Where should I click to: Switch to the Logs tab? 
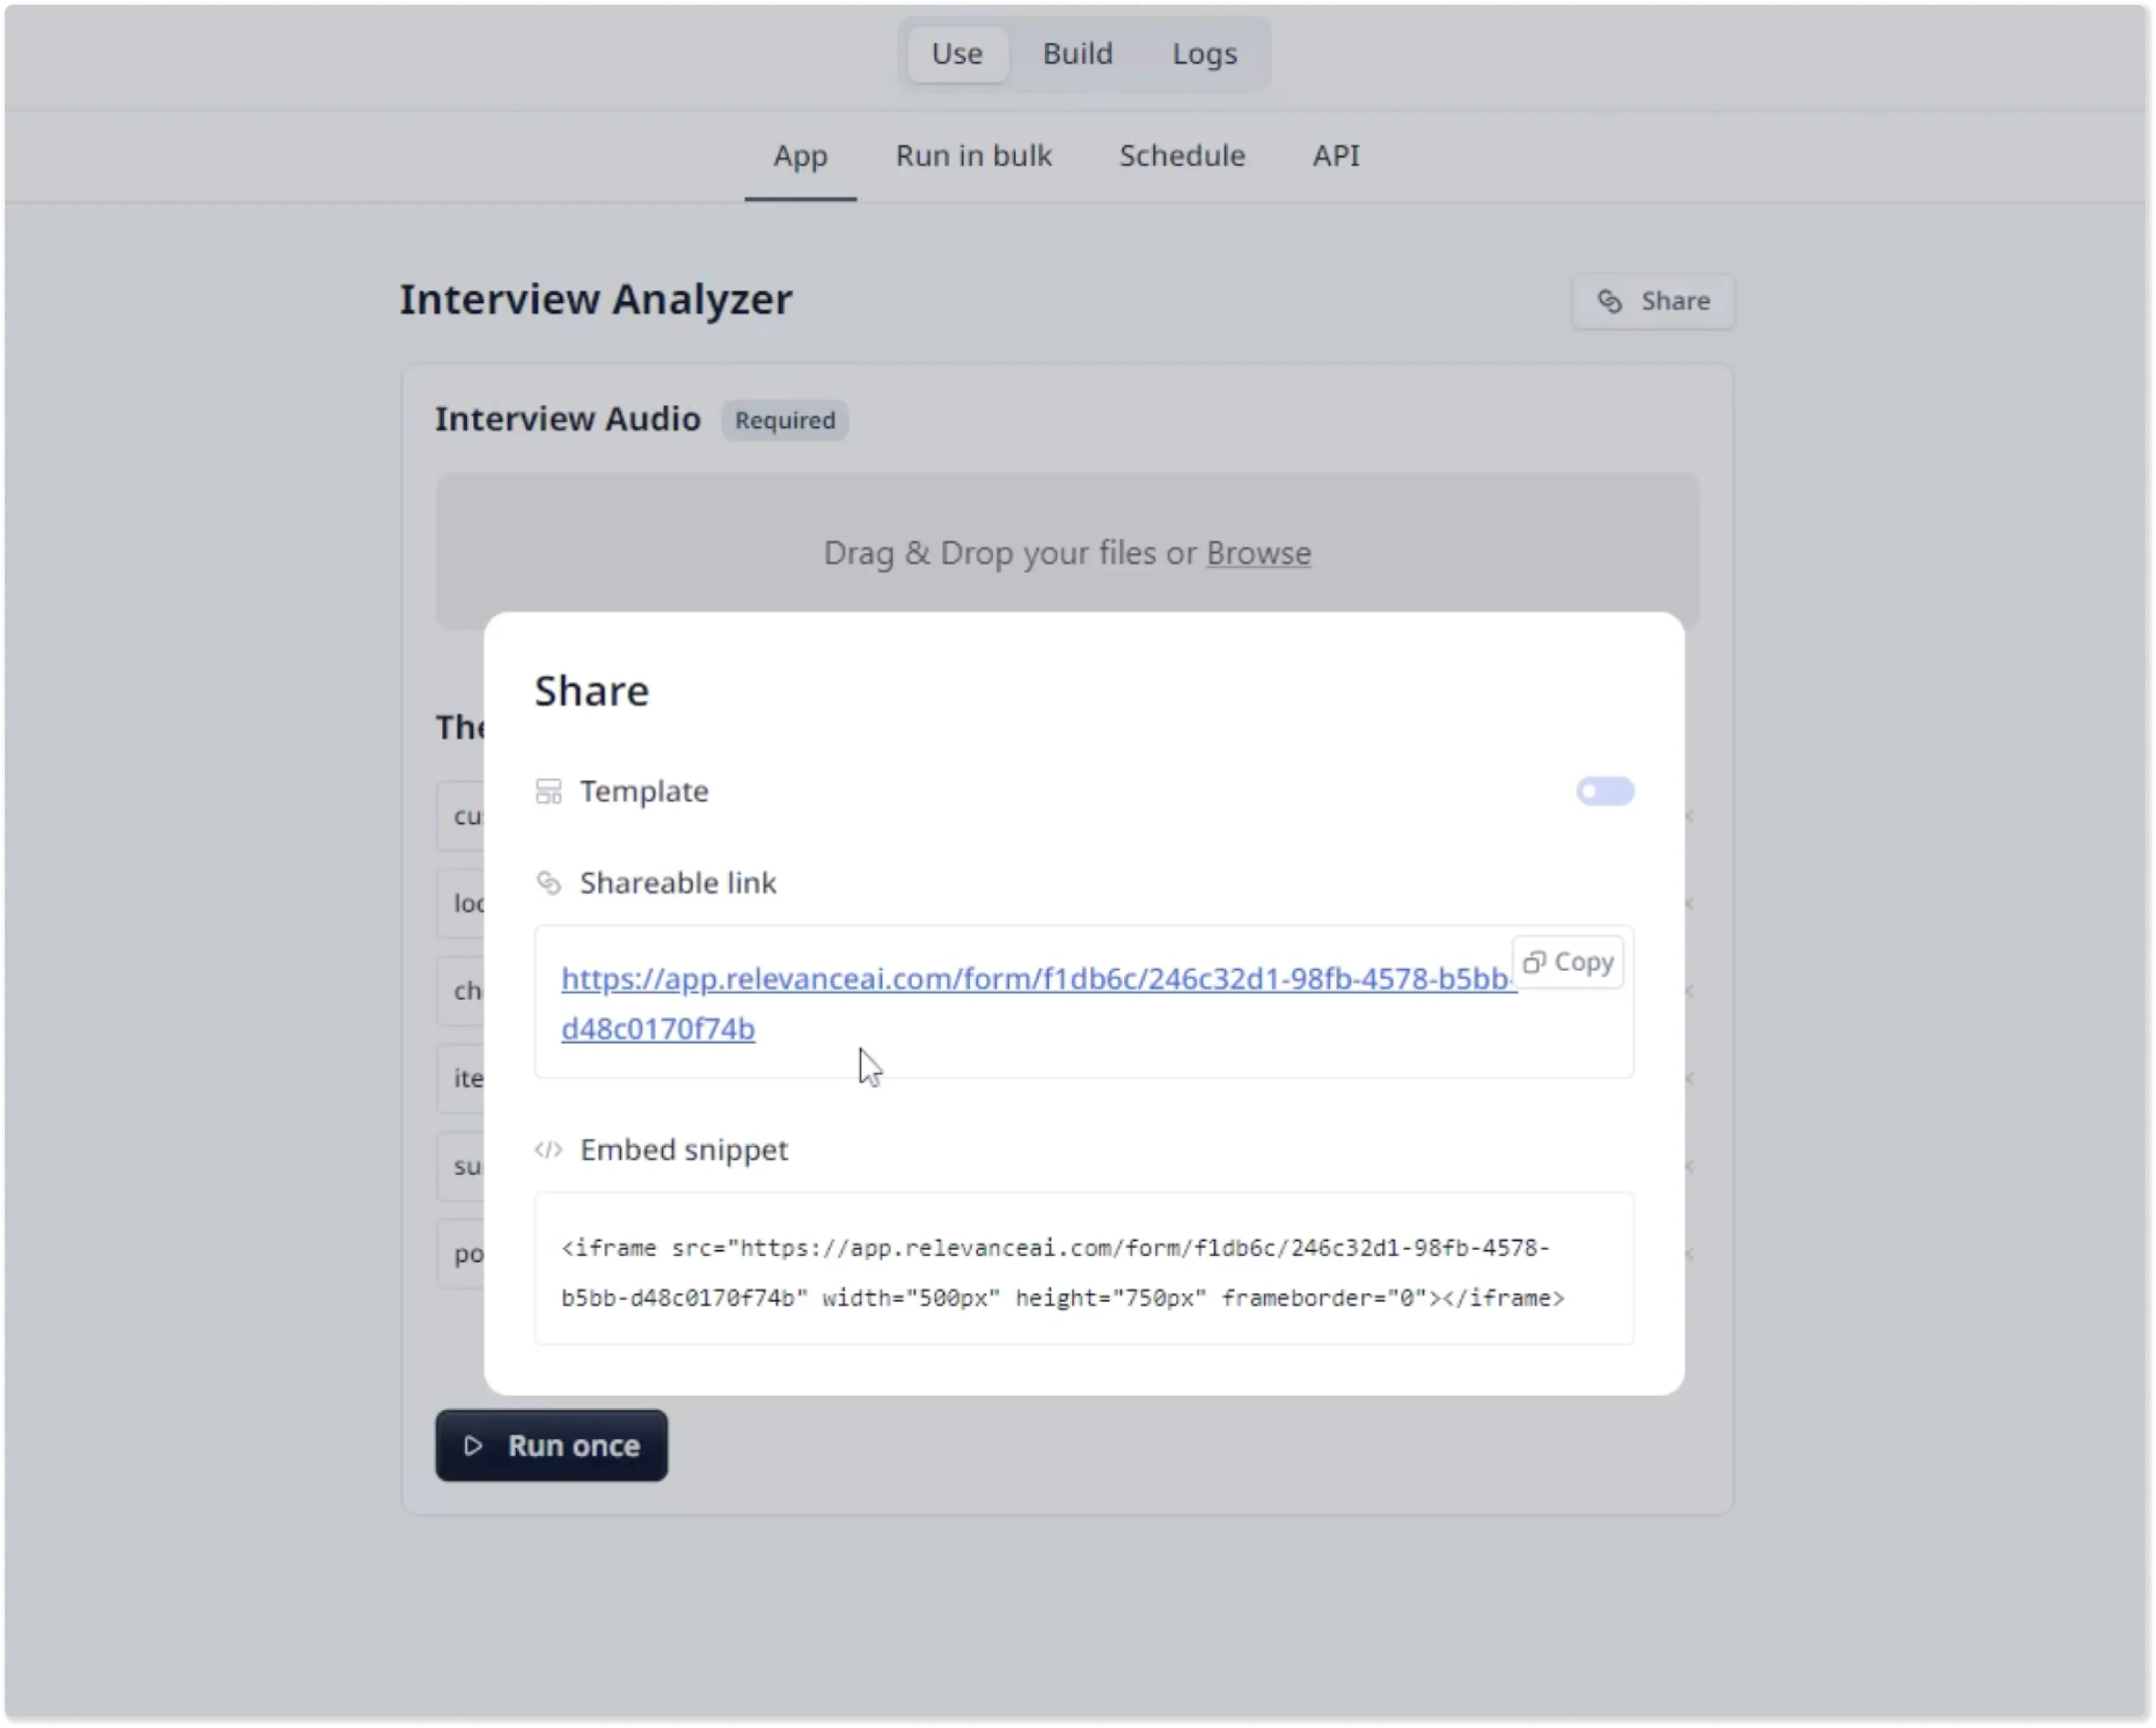tap(1204, 54)
